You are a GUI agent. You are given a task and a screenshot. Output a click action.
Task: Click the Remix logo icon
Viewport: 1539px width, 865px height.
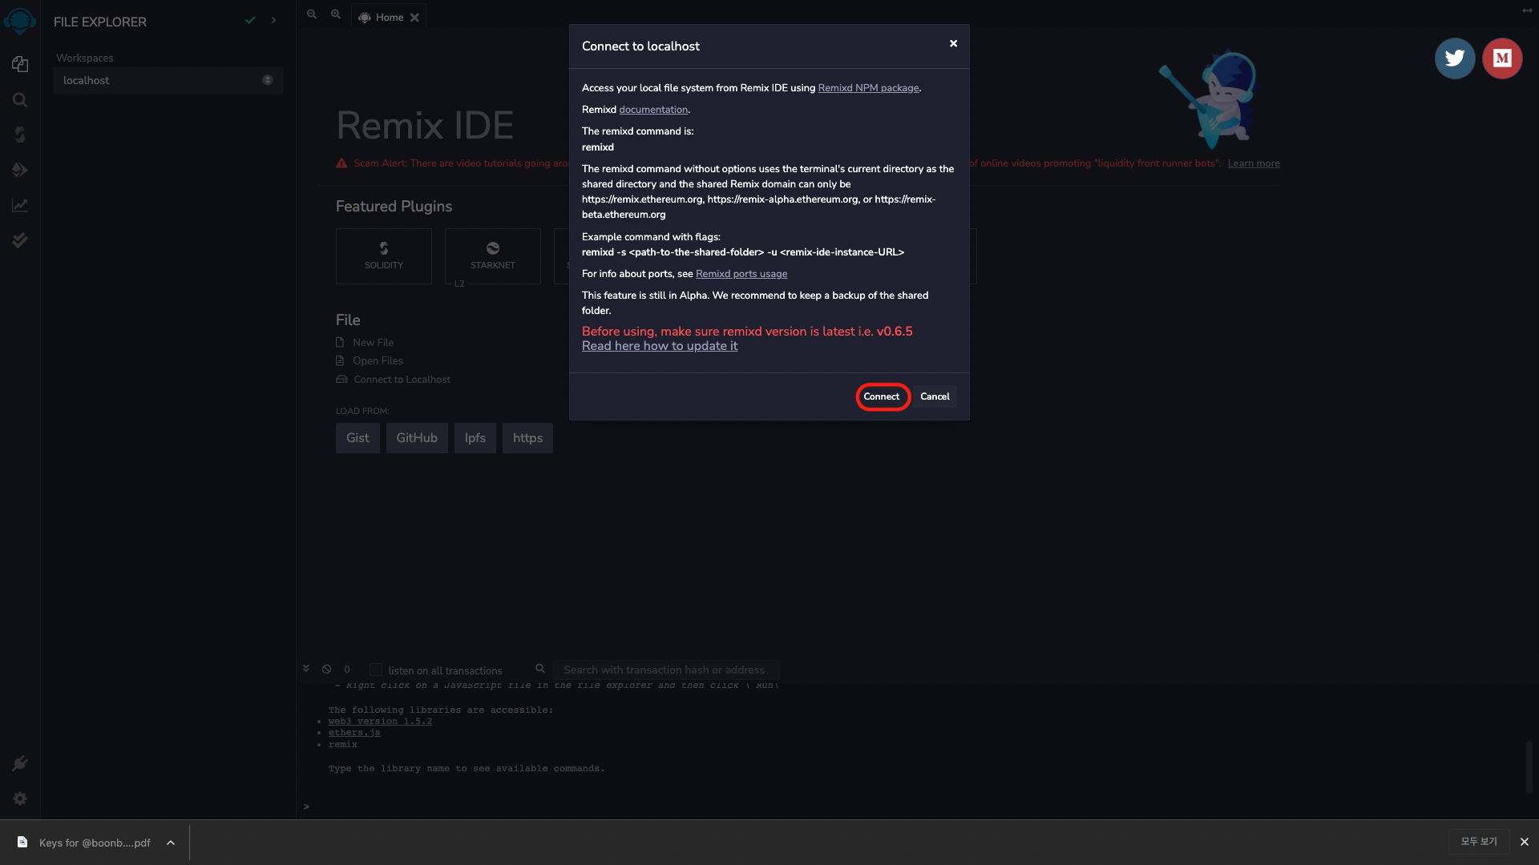click(20, 21)
